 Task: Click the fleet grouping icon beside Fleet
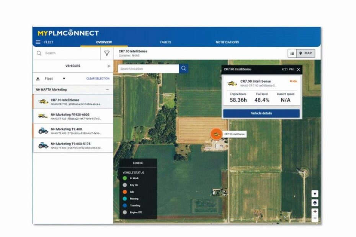point(38,79)
